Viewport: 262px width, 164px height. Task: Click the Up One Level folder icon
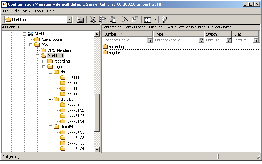click(80, 20)
